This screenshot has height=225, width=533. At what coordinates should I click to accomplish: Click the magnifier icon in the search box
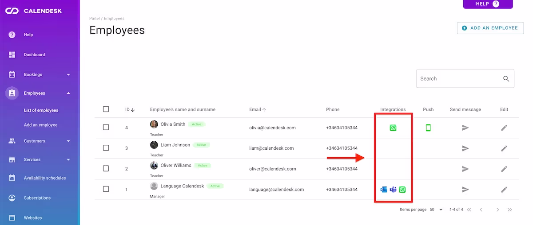click(x=506, y=79)
